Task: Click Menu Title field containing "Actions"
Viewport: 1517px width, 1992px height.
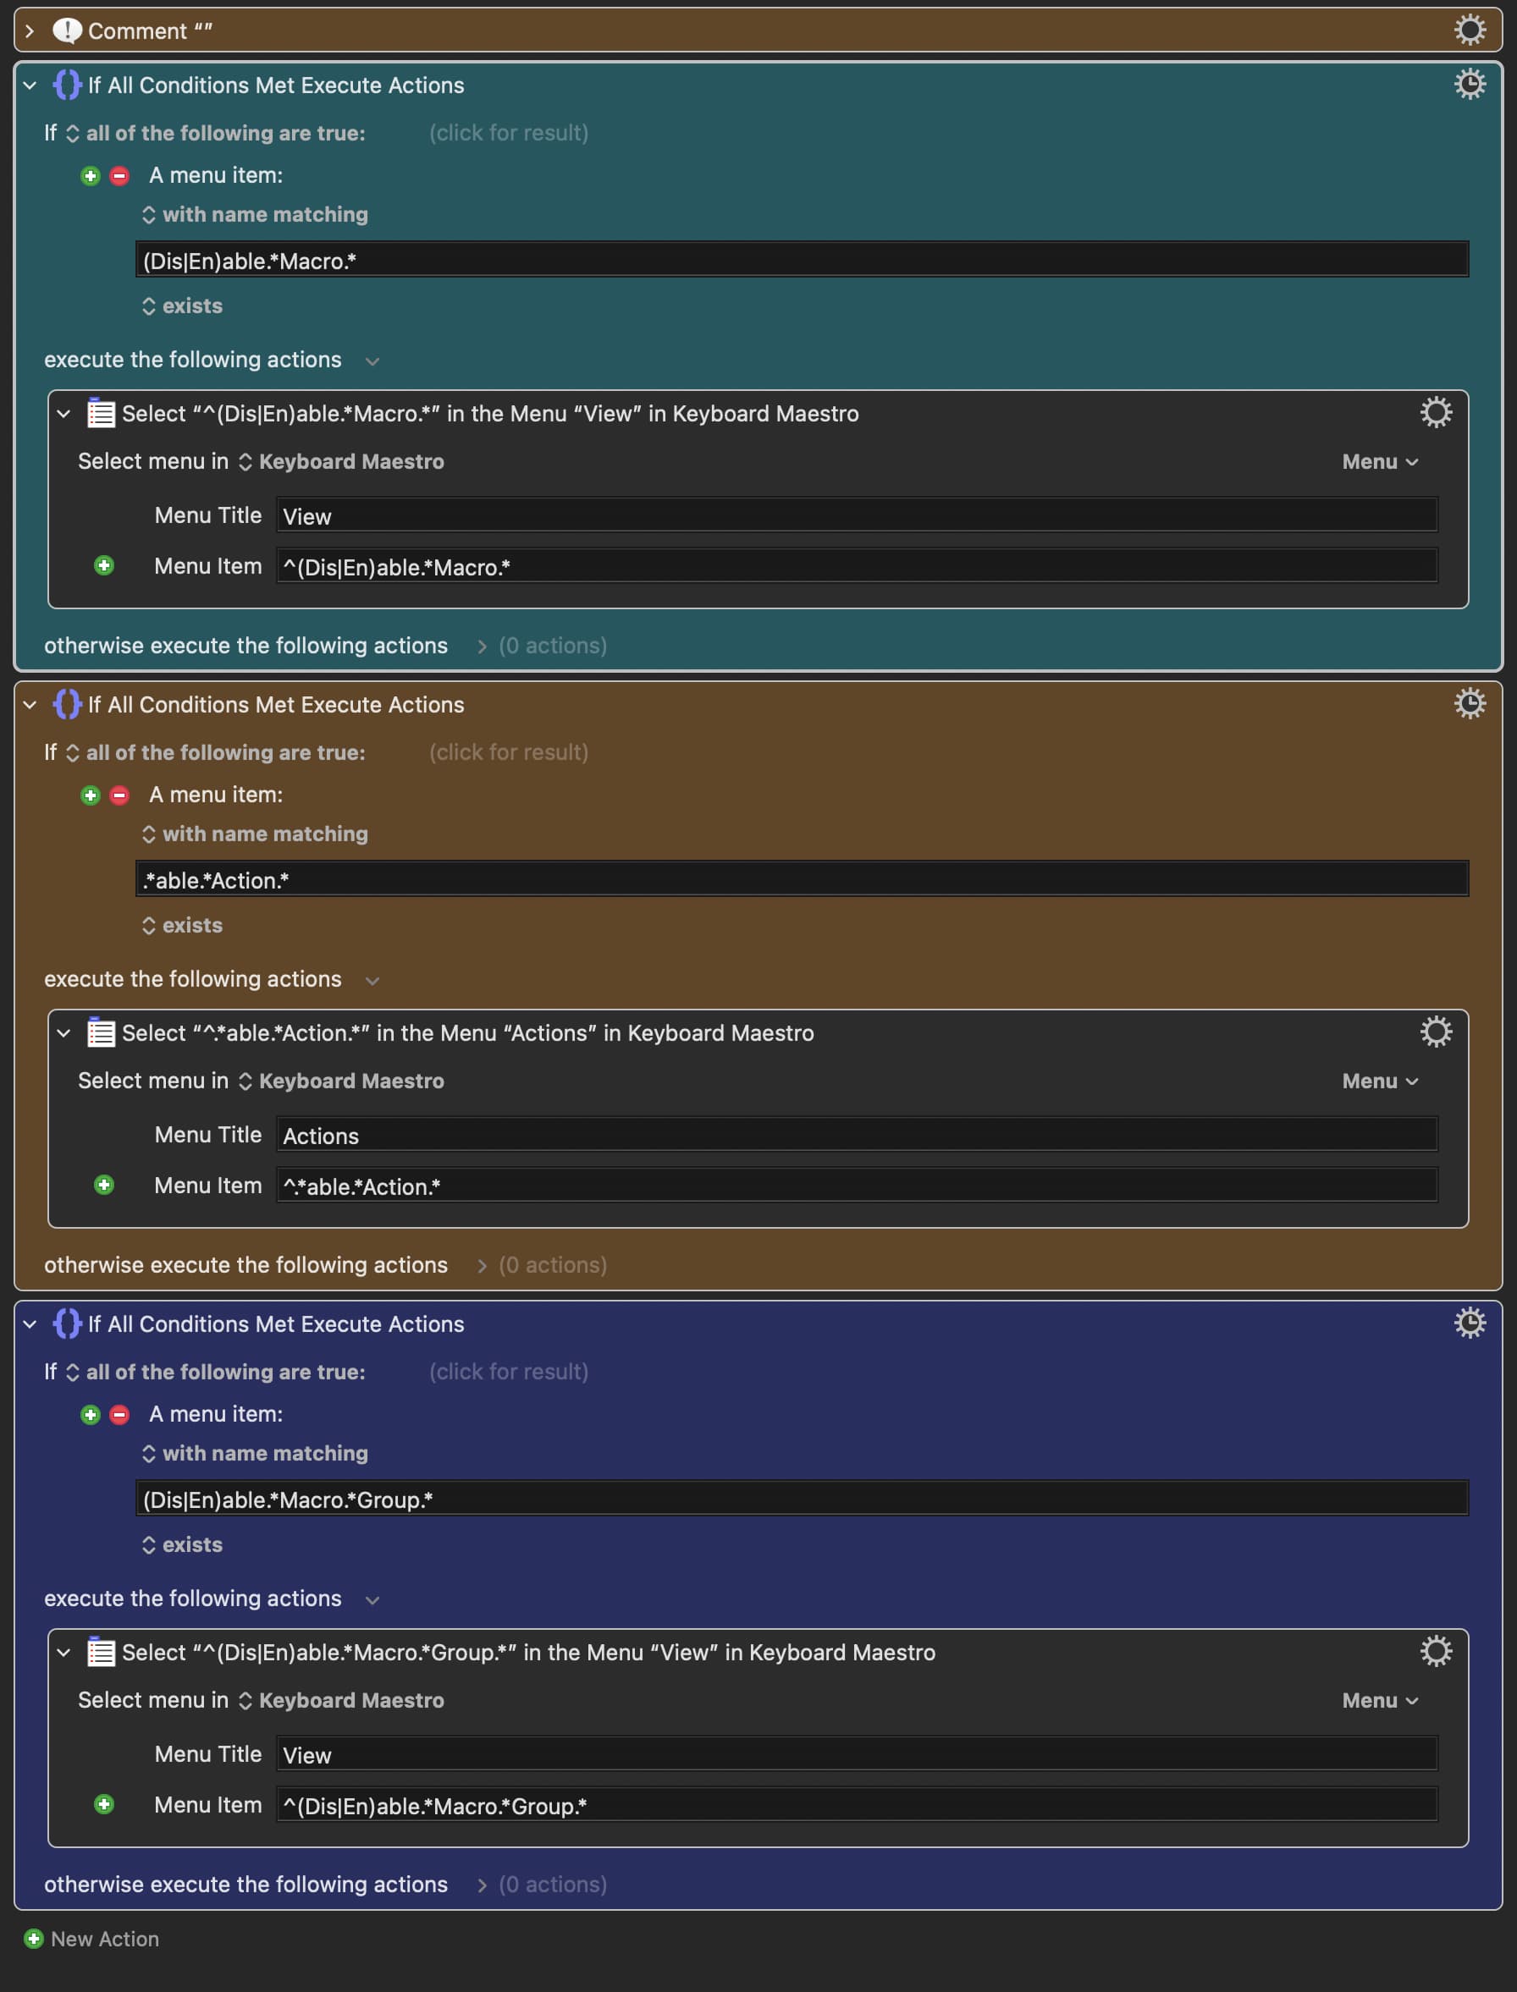Action: tap(855, 1136)
